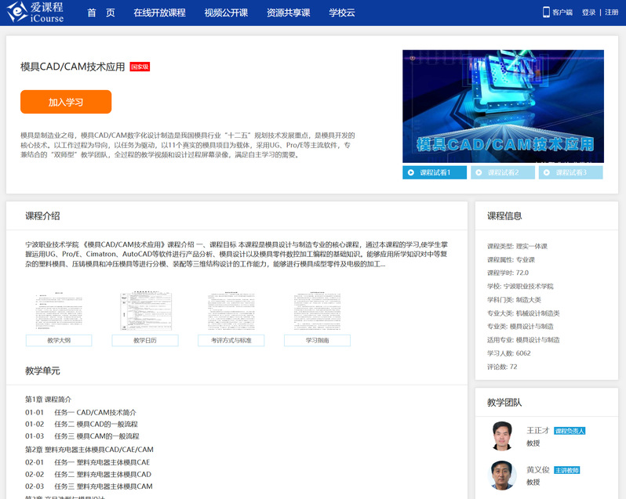This screenshot has height=499, width=626.
Task: Click 学习人数: 6062 info row
Action: (x=508, y=353)
